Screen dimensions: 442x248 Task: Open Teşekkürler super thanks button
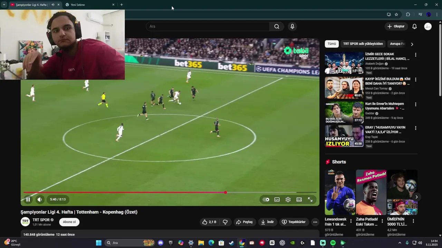point(294,222)
